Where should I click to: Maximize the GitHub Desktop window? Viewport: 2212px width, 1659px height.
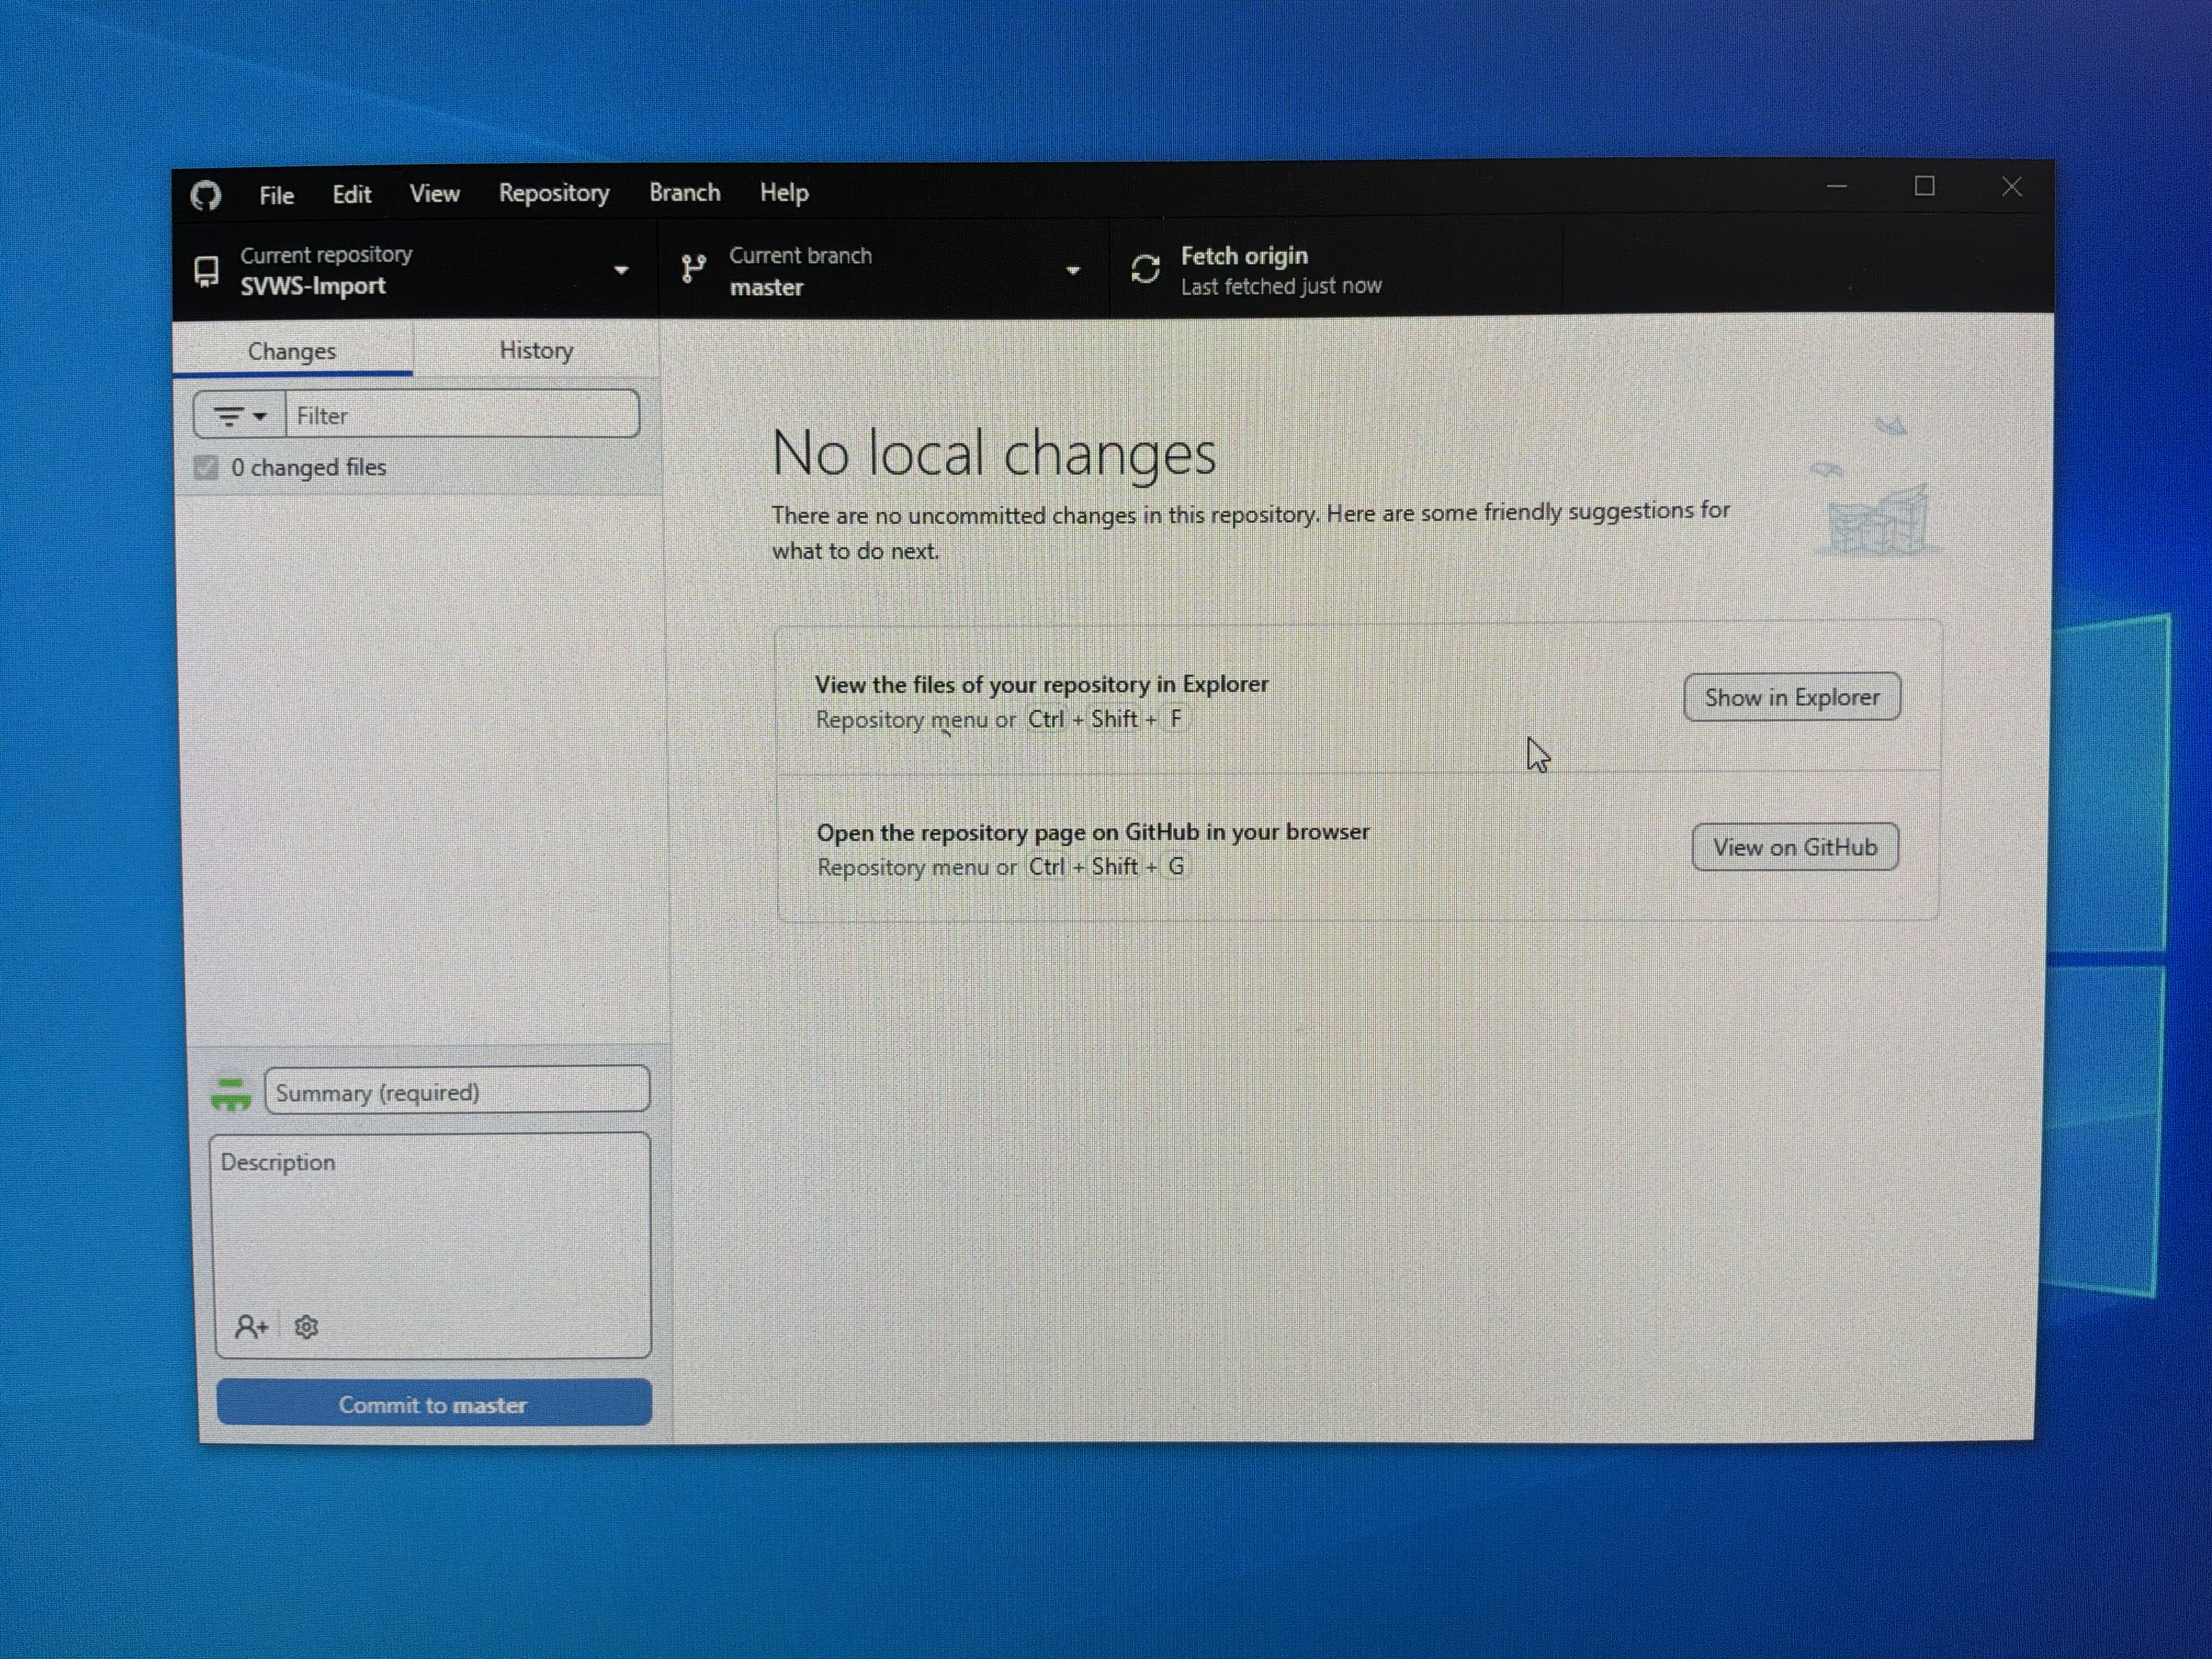(x=1924, y=187)
